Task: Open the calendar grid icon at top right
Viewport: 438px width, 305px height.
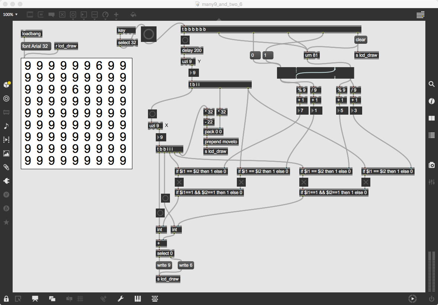Action: click(x=421, y=14)
